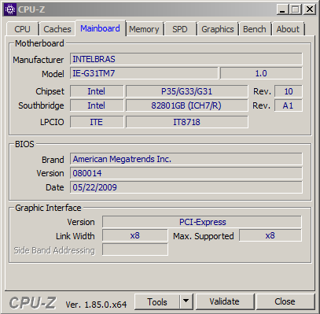Click the American Megatrends Inc. brand field

point(186,159)
